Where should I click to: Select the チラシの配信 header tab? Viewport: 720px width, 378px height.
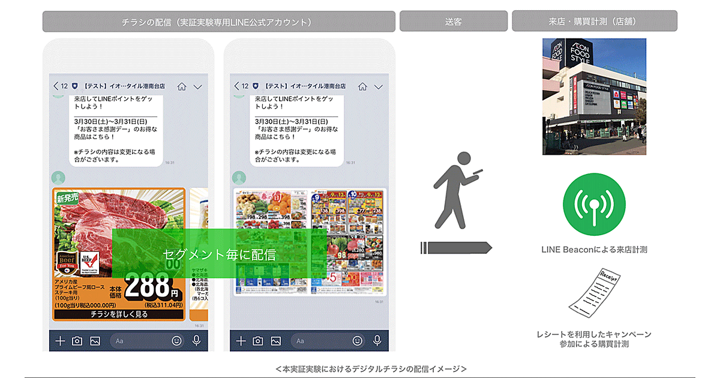click(218, 22)
